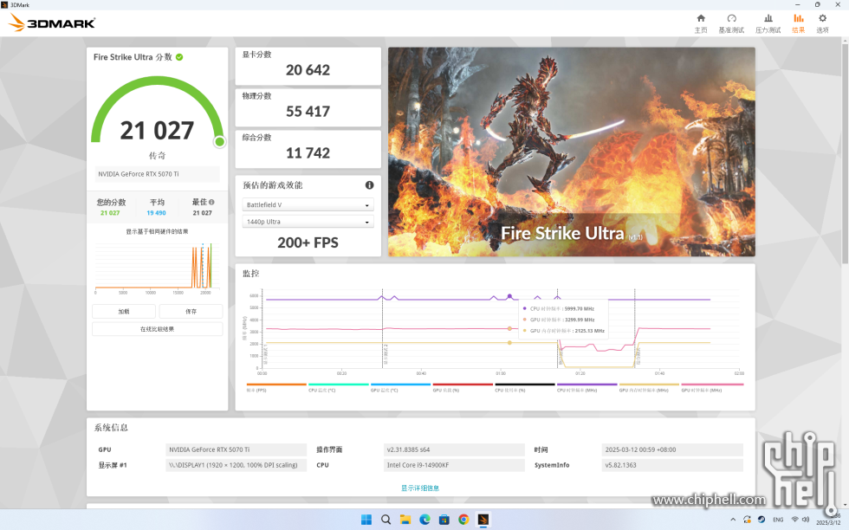Launch Google Chrome from the taskbar

(x=463, y=520)
